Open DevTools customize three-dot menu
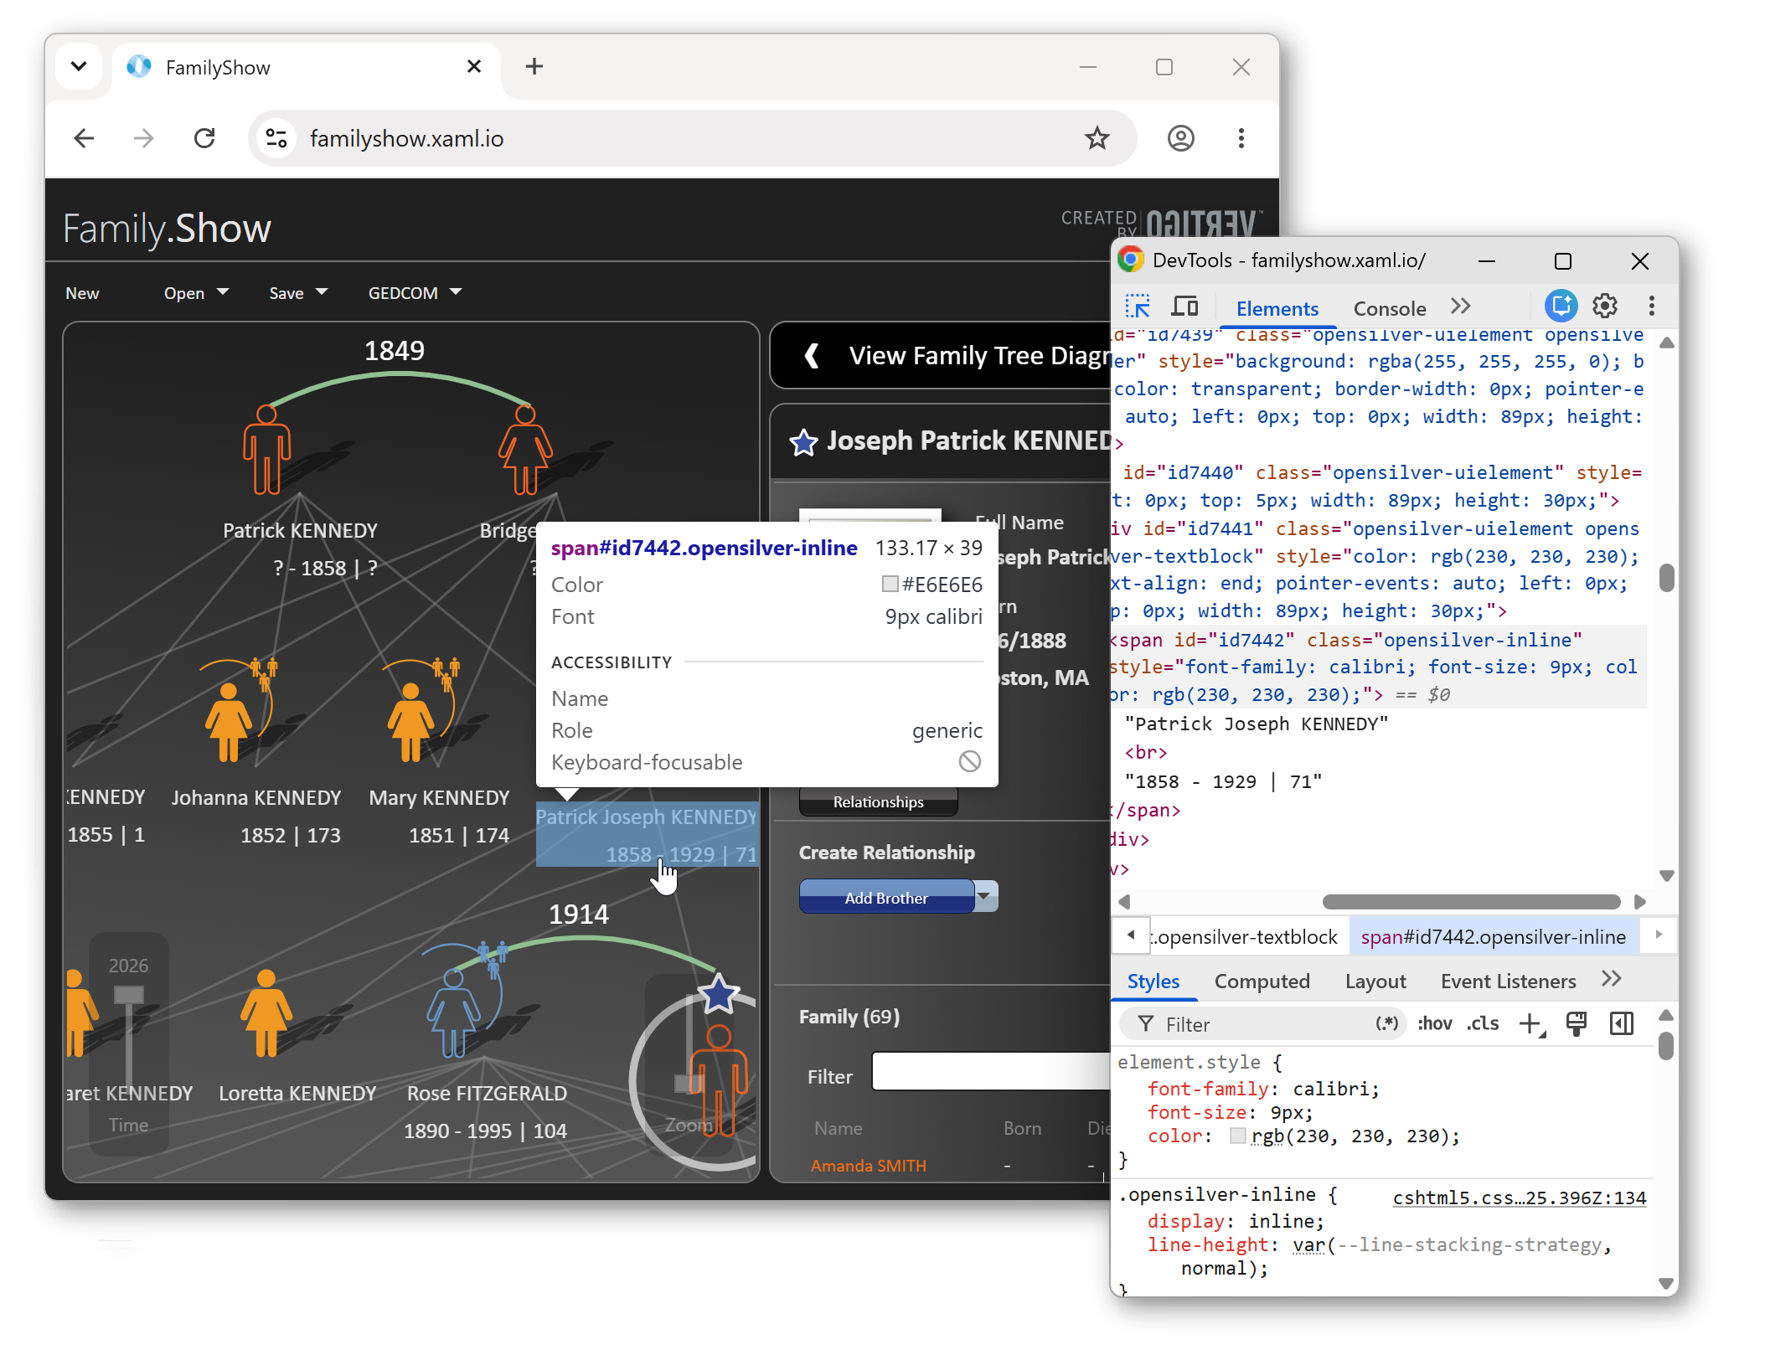The width and height of the screenshot is (1765, 1355). [1651, 306]
